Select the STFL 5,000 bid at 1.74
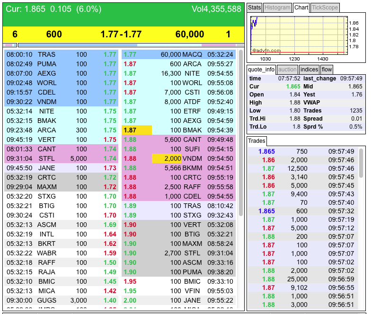 [61, 158]
